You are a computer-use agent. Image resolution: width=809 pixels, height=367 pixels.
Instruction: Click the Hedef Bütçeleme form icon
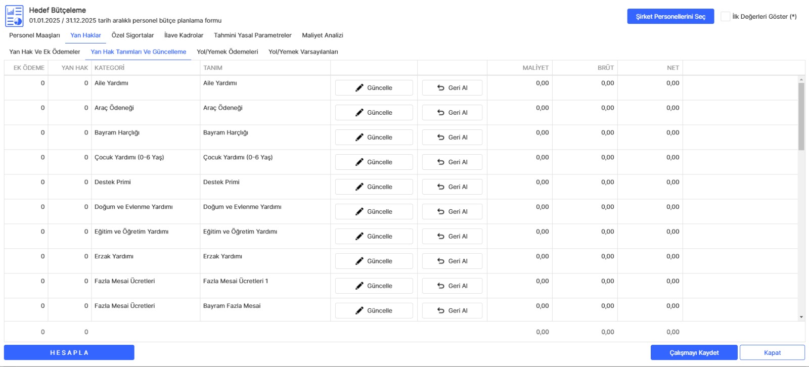[14, 16]
